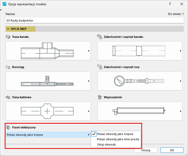Open Zakończenie i osprzęt kanału dropdown arrow

click(x=181, y=51)
